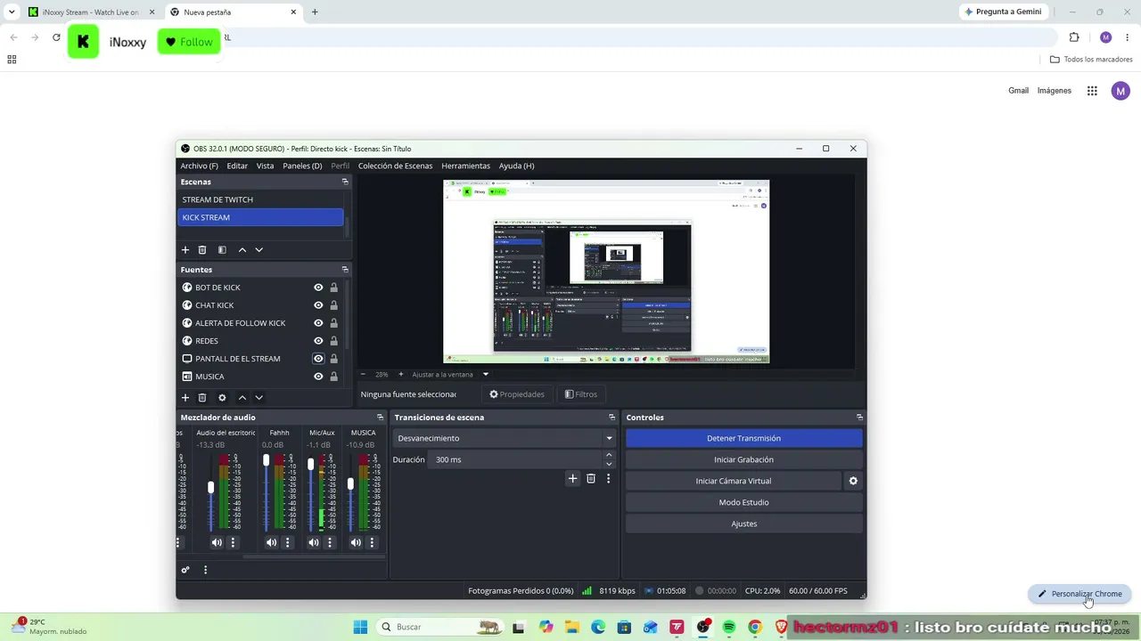Float the Fuentes dock panel
The image size is (1141, 641).
click(x=345, y=270)
